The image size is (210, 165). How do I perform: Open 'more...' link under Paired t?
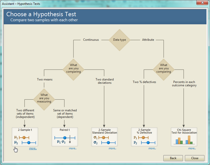pos(73,149)
